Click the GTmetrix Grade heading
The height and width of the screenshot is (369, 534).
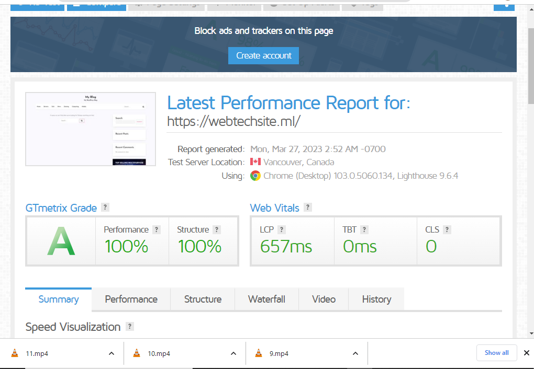(61, 208)
